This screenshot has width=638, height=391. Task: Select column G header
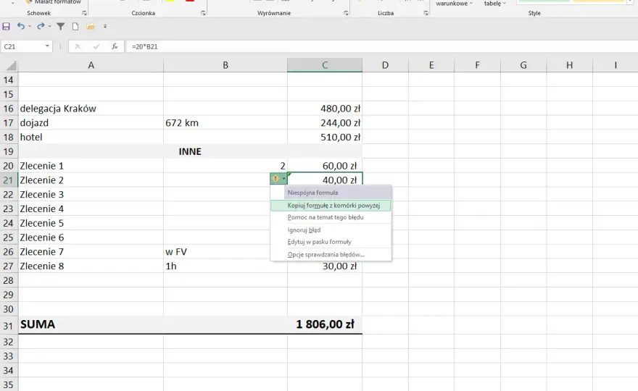pos(523,65)
